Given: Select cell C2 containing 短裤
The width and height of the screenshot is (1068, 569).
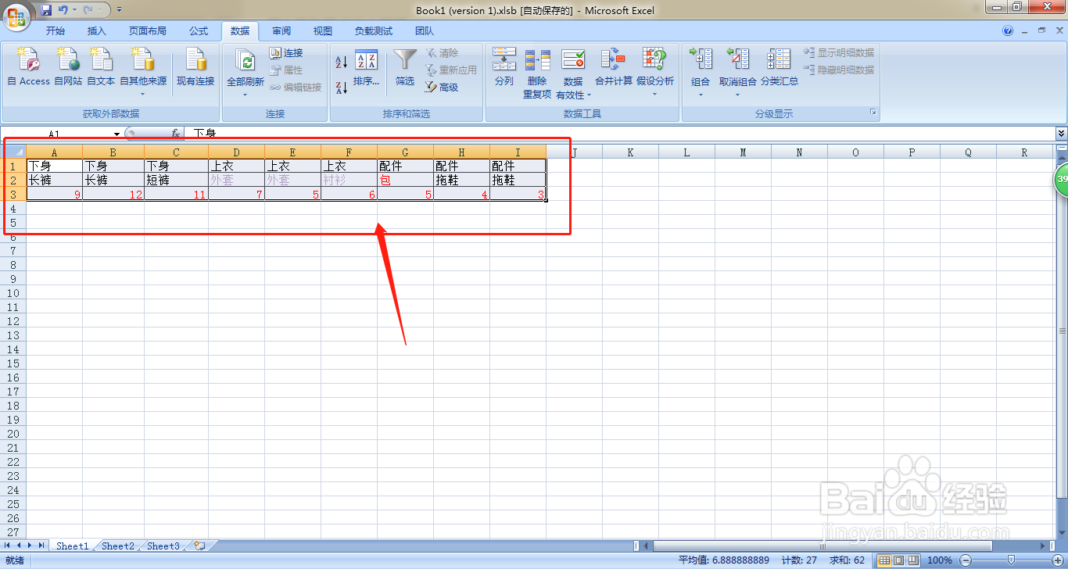Looking at the screenshot, I should [x=176, y=180].
